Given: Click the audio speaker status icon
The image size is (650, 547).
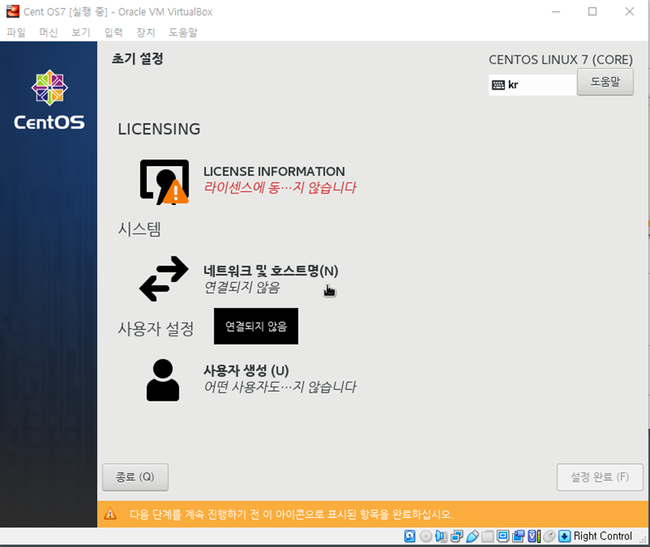Looking at the screenshot, I should [x=441, y=536].
